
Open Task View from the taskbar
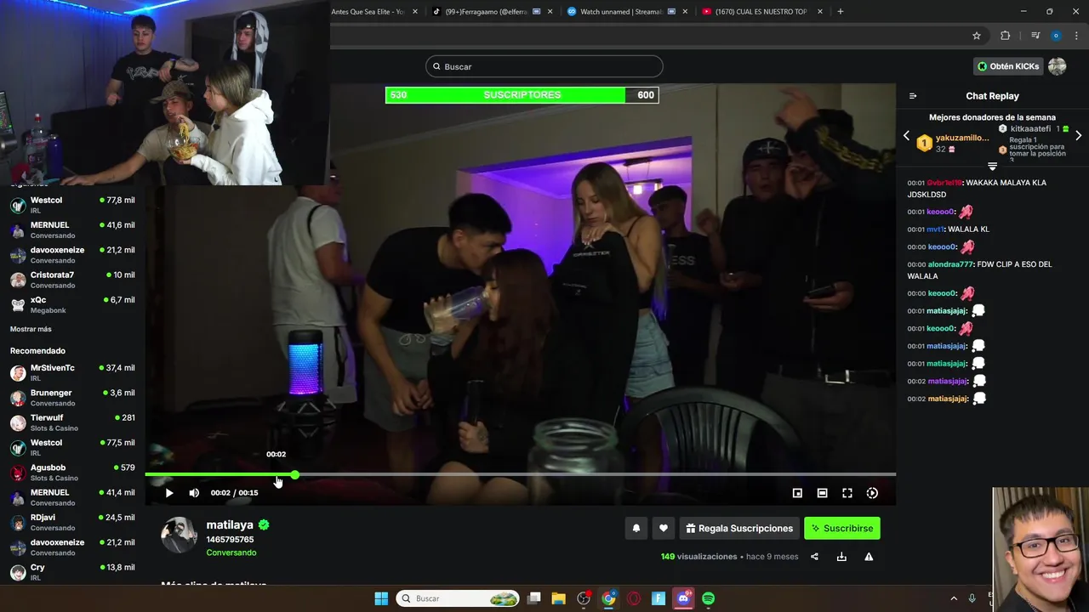click(534, 598)
